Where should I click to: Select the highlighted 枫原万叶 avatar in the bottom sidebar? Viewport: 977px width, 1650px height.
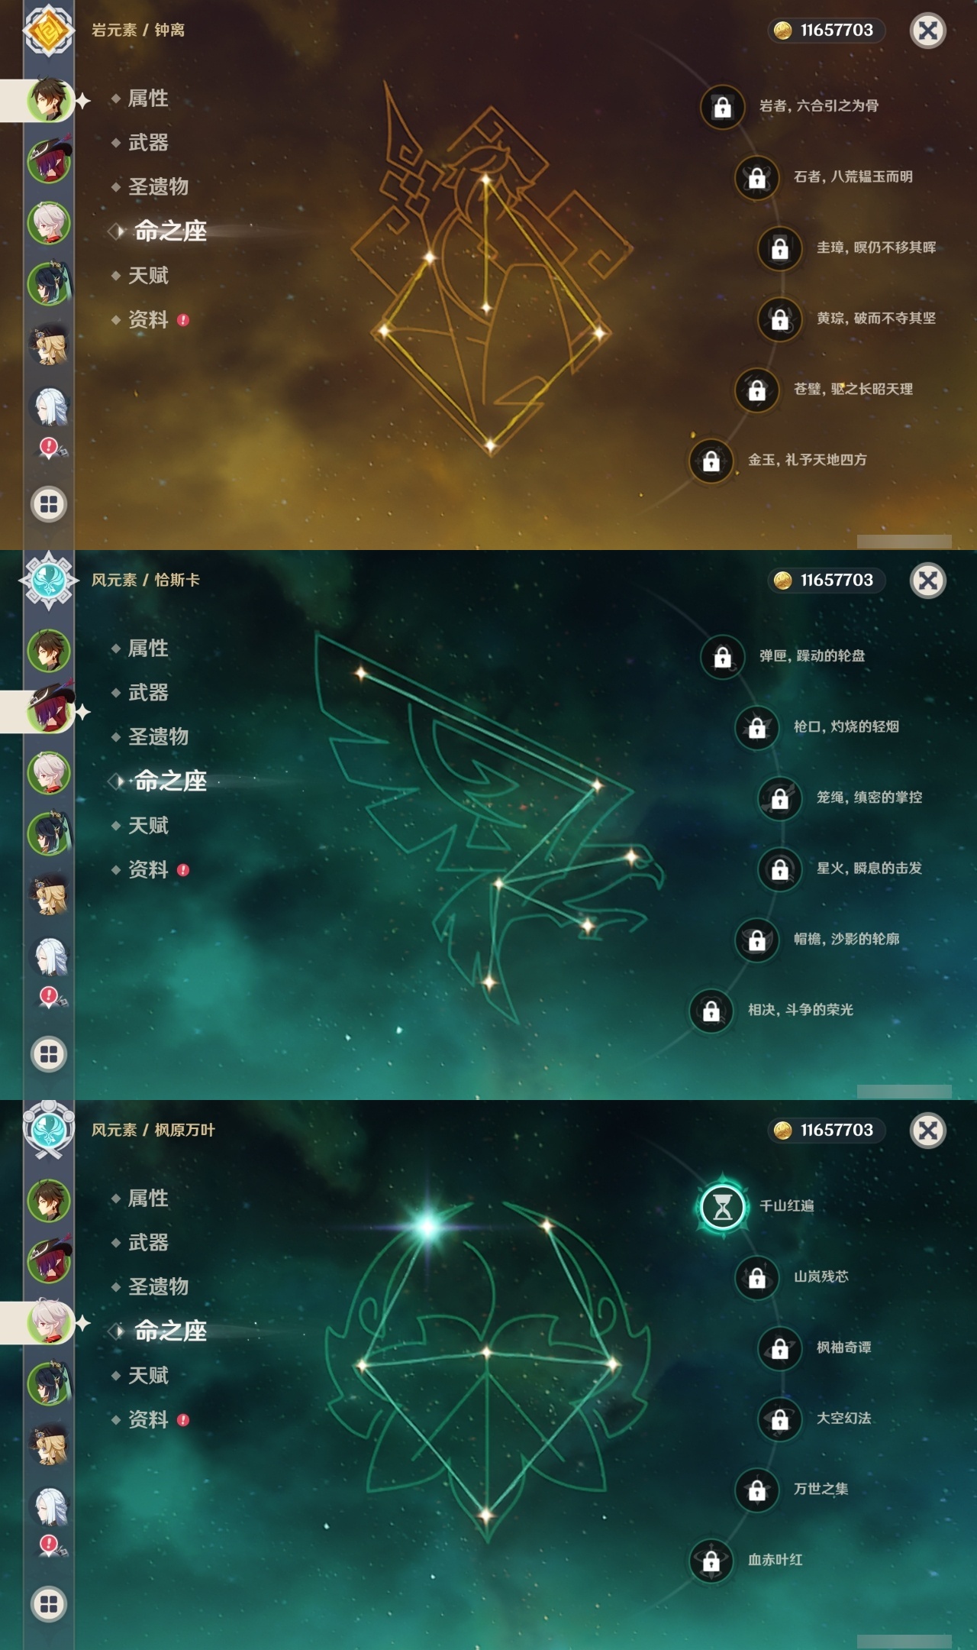coord(50,1322)
